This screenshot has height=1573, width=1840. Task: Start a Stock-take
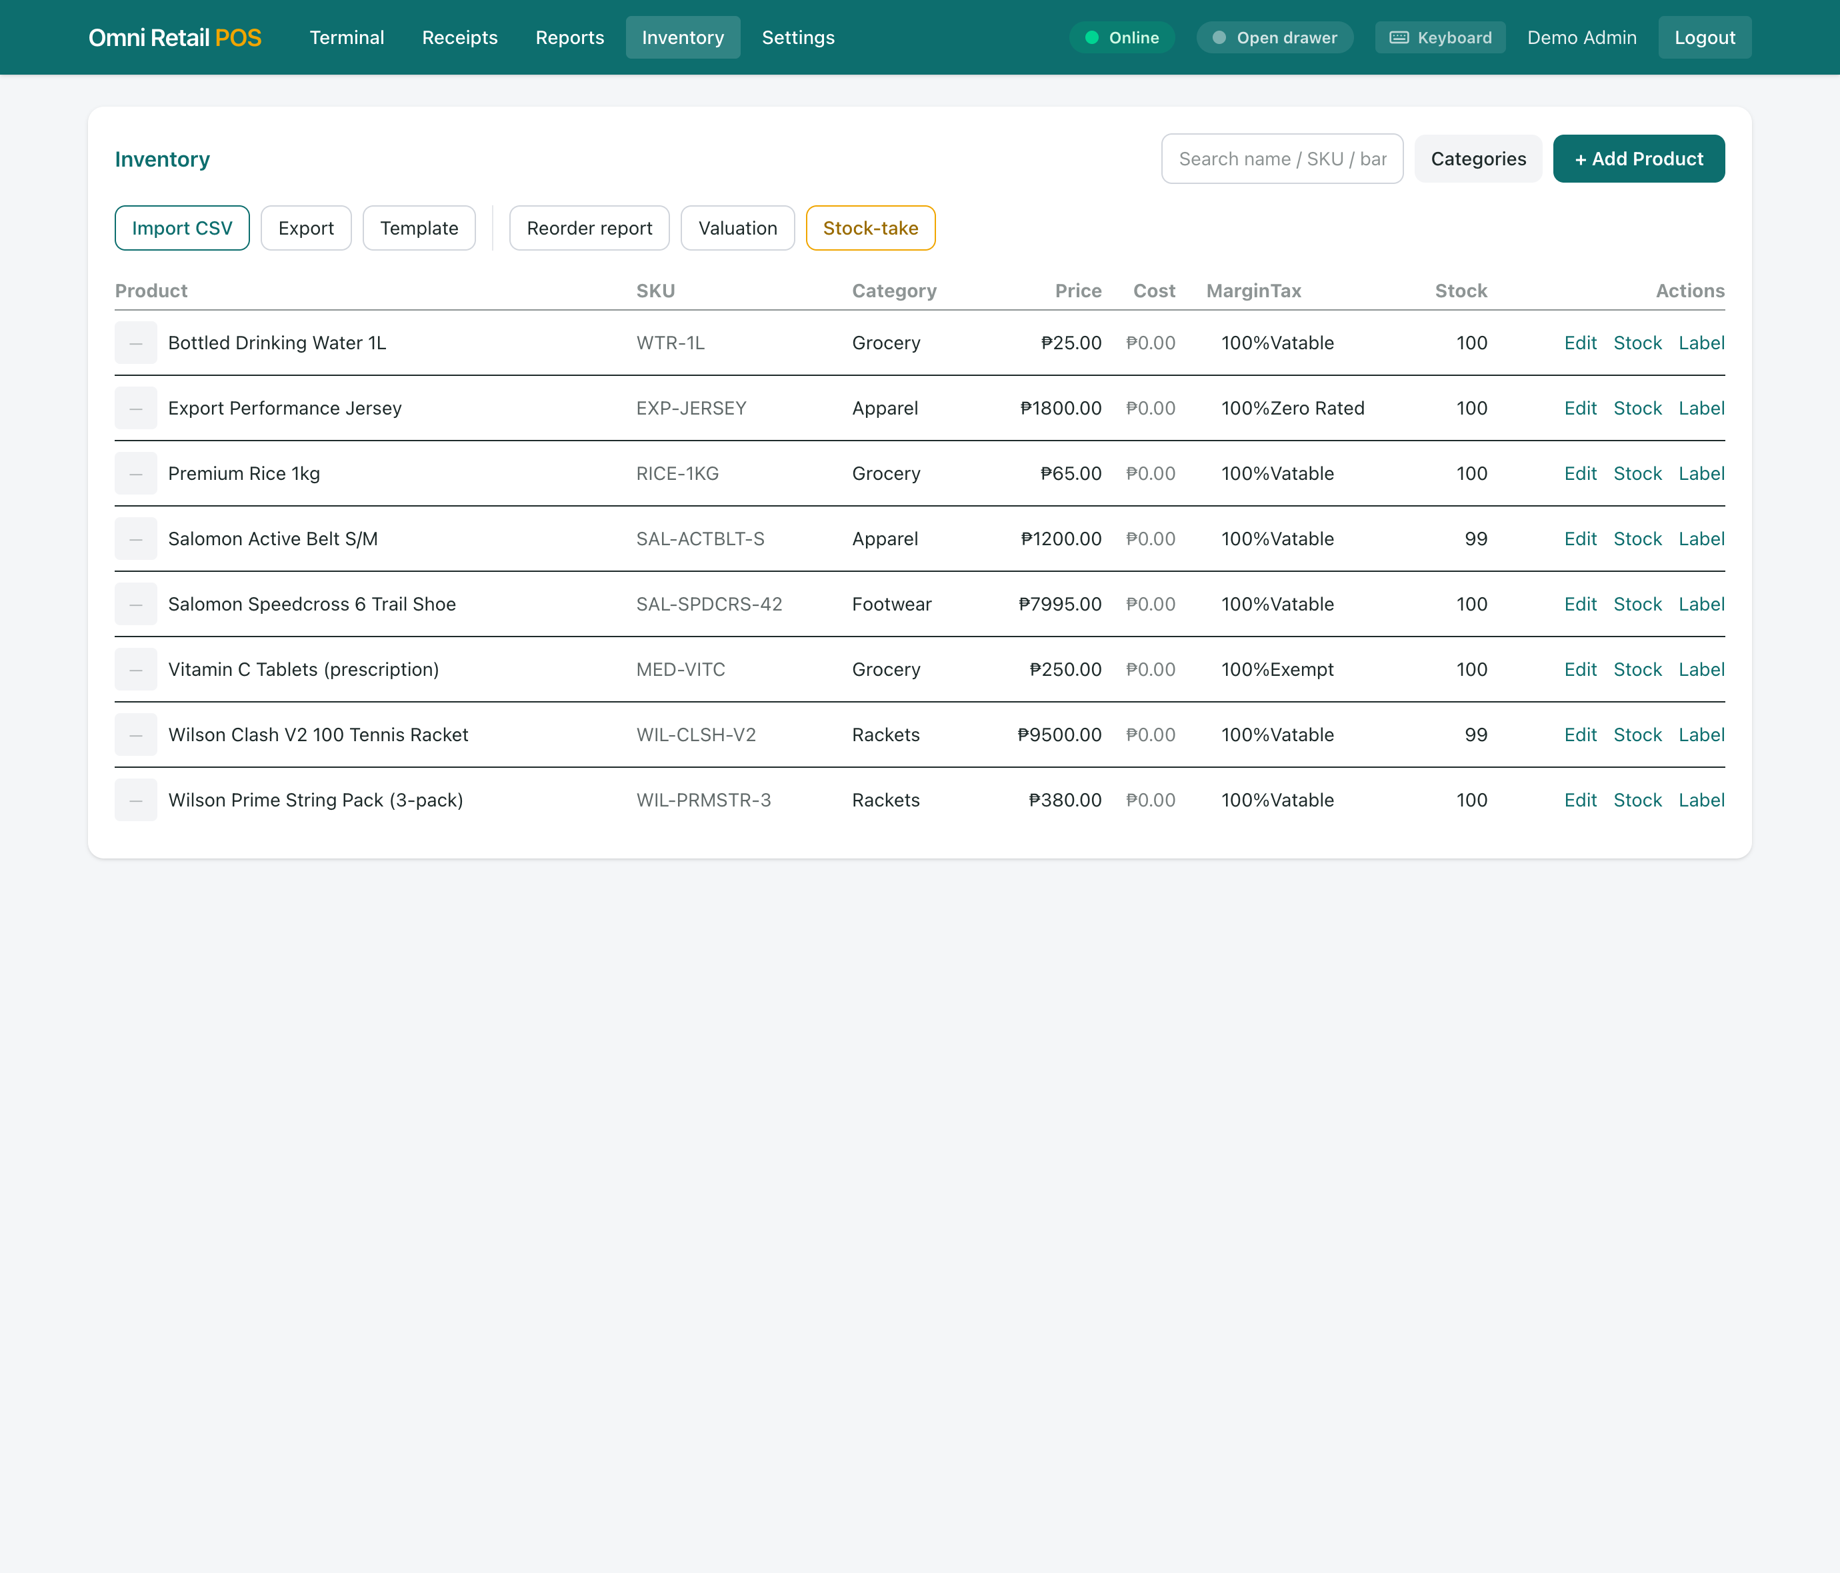pyautogui.click(x=870, y=228)
